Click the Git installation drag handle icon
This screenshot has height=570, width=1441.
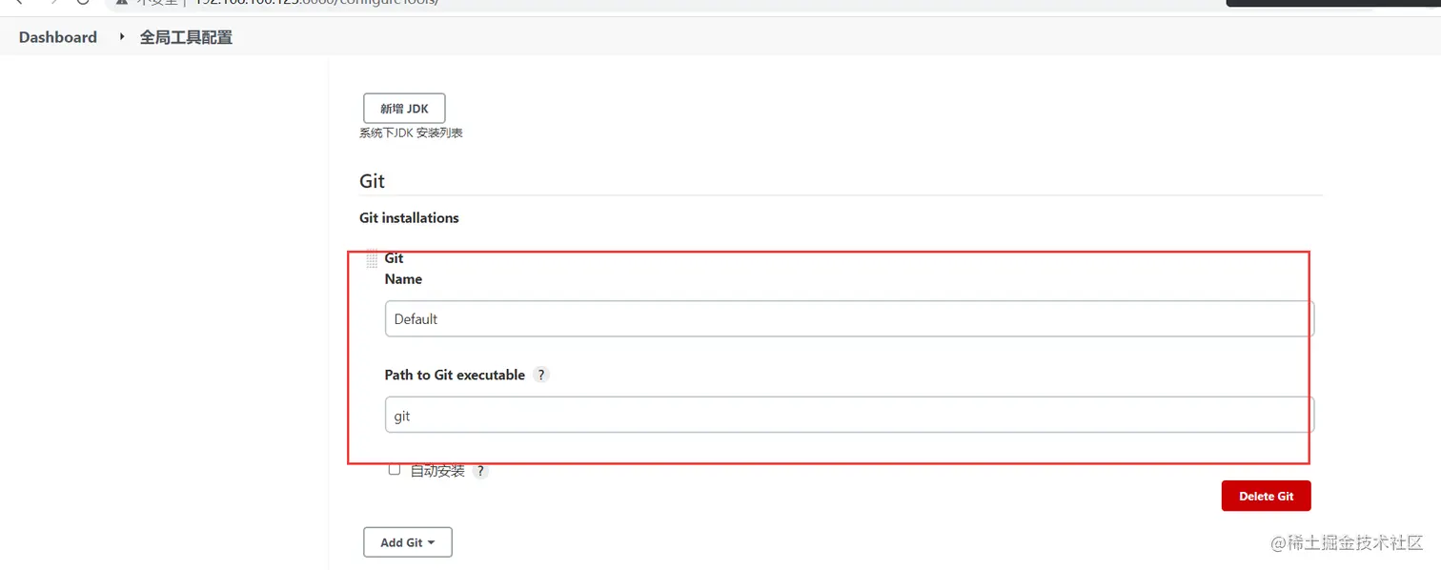pyautogui.click(x=372, y=260)
